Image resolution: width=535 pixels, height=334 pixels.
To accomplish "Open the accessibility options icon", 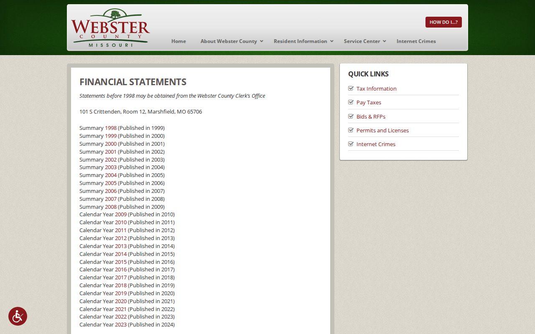I will coord(18,316).
